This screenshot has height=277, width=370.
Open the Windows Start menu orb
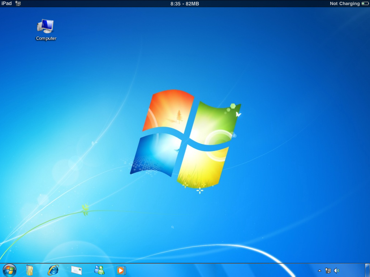pyautogui.click(x=9, y=270)
